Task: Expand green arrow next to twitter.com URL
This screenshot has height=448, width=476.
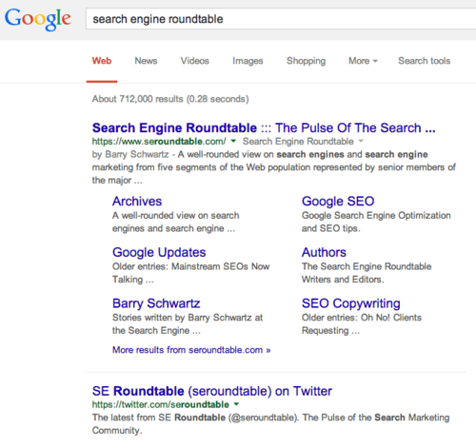Action: (236, 404)
